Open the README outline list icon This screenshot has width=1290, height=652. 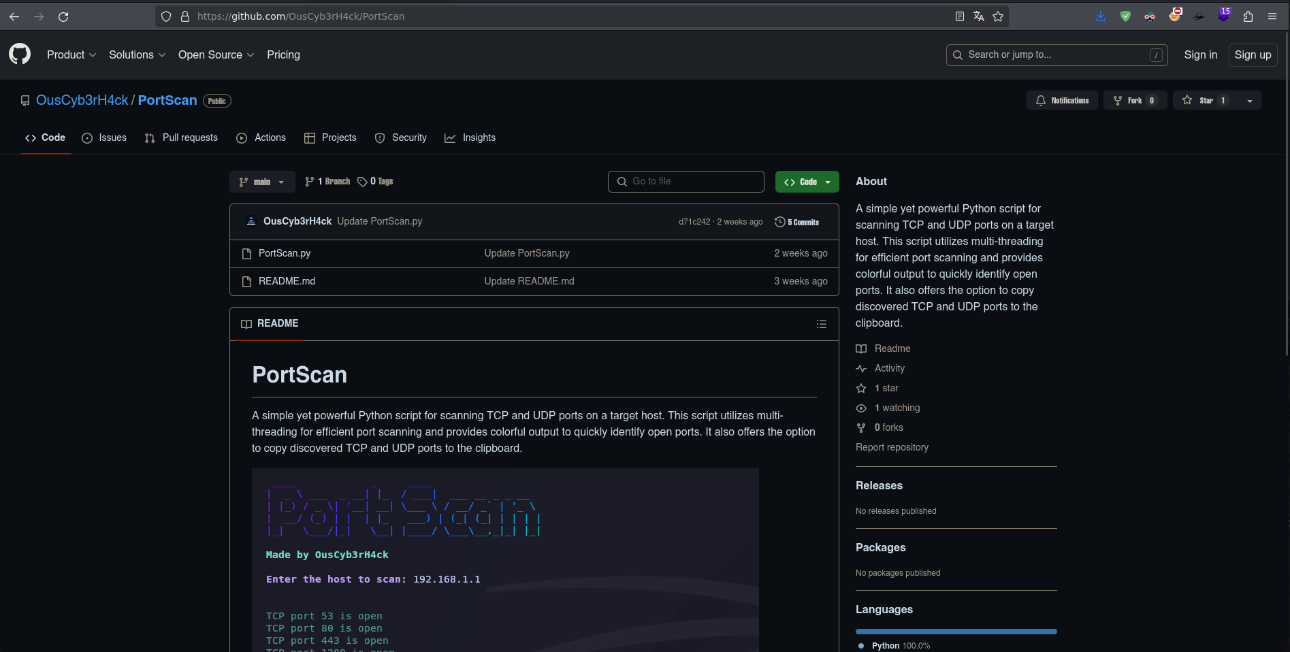(x=822, y=324)
